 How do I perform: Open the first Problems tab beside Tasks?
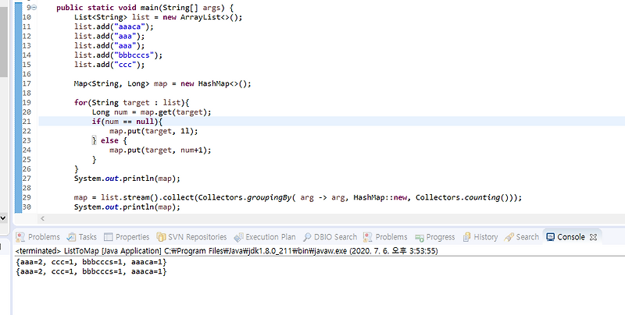(x=37, y=237)
